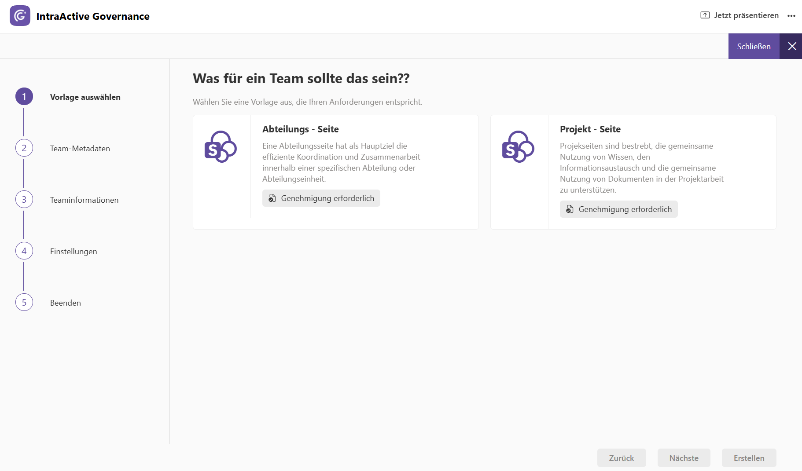The image size is (802, 471).
Task: Go to Team-Metadaten step
Action: click(80, 149)
